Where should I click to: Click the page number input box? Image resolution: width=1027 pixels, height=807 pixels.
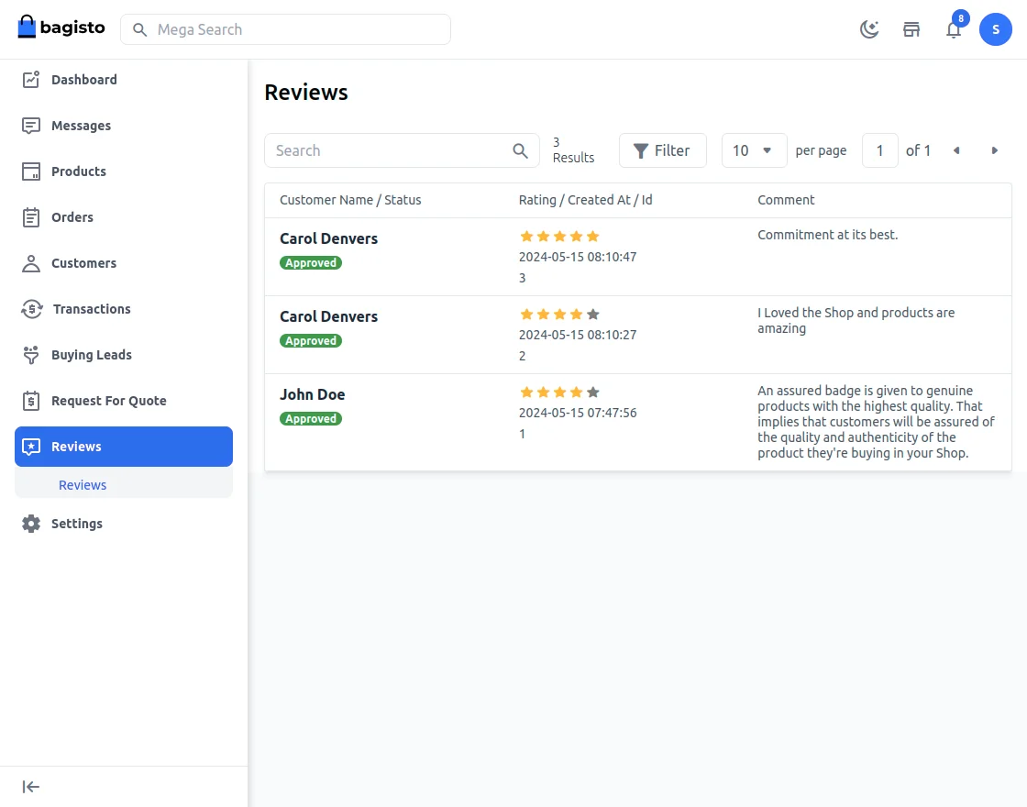coord(880,150)
